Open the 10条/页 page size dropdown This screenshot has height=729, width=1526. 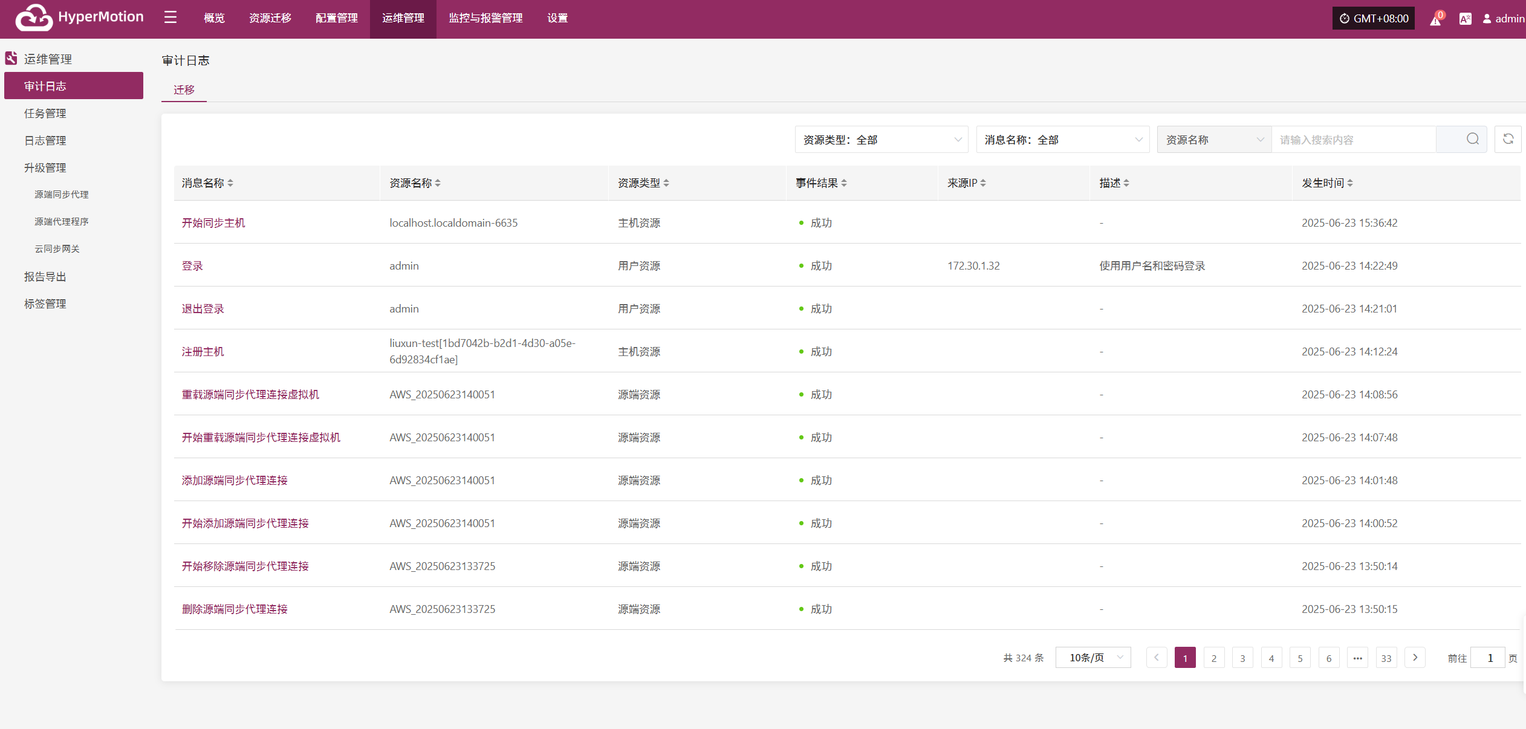[1093, 658]
